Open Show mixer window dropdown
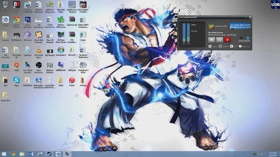Image resolution: width=280 pixels, height=157 pixels. (244, 41)
